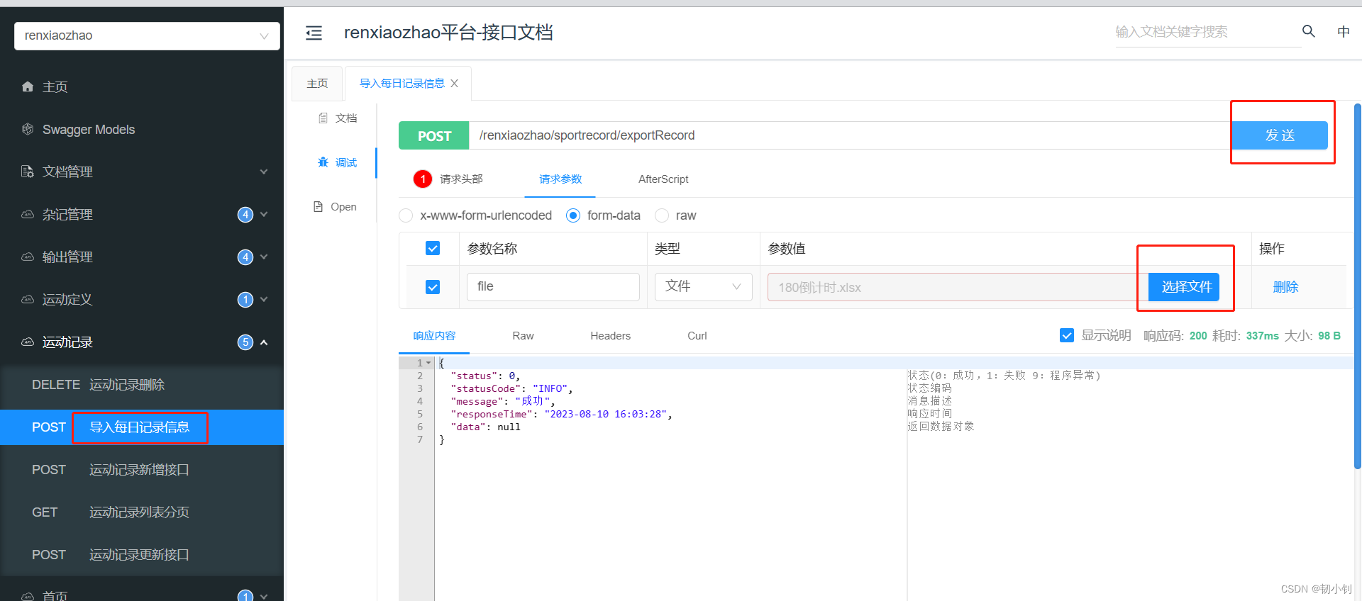Switch to the 响应内容 tab
Screen dimensions: 1362x601
point(434,335)
